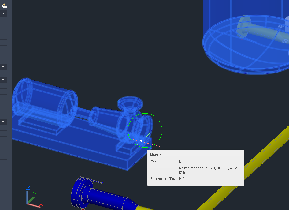This screenshot has width=289, height=210.
Task: Click the nozzle description text in tooltip
Action: [x=209, y=170]
